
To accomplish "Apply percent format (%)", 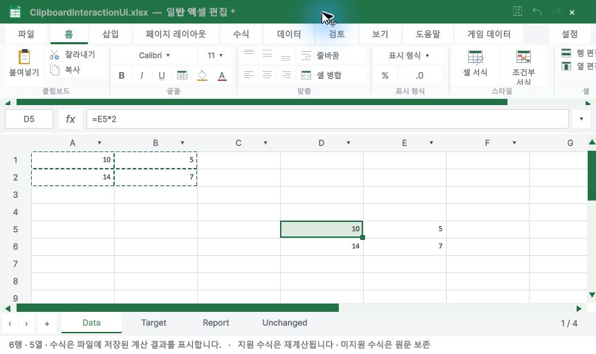I will click(385, 75).
